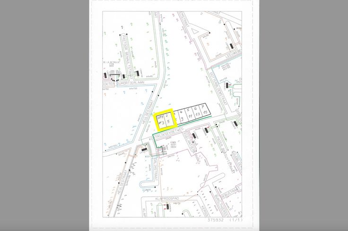348x231 pixels.
Task: Click lot number 4 box
Action: pyautogui.click(x=181, y=112)
